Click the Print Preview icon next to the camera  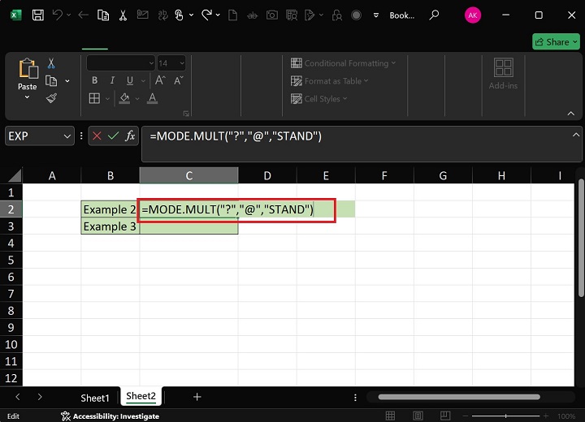(292, 15)
